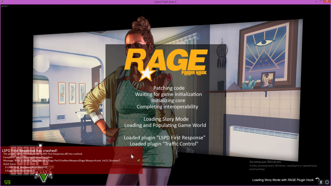Click the 'Активация Windows' text
Image resolution: width=331 pixels, height=186 pixels.
265,162
